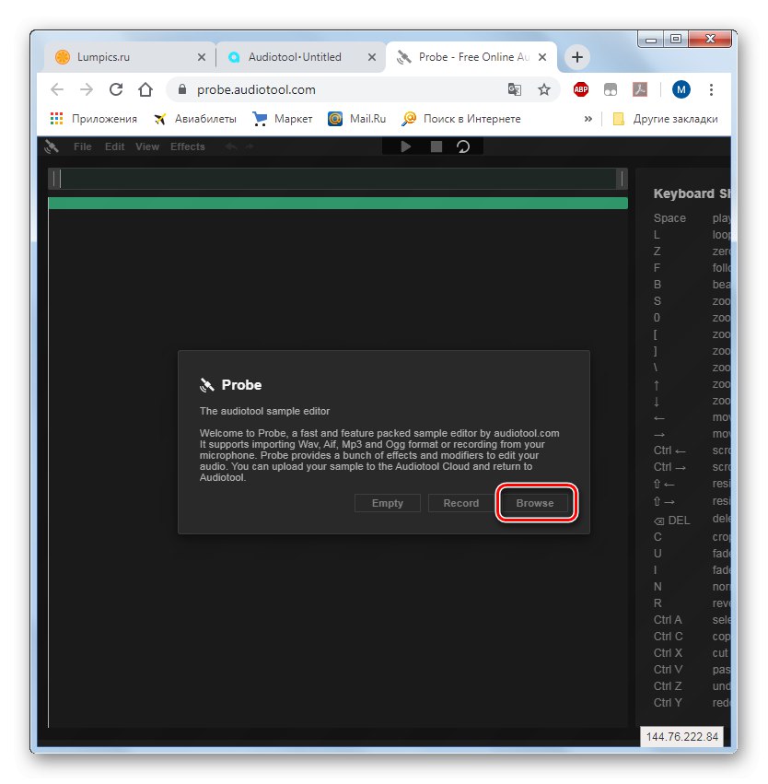The width and height of the screenshot is (768, 784).
Task: Maximize the Chrome window
Action: tap(676, 39)
